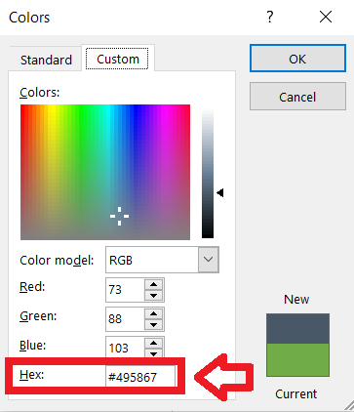Click the Blue value input field
The width and height of the screenshot is (354, 412).
(x=126, y=348)
